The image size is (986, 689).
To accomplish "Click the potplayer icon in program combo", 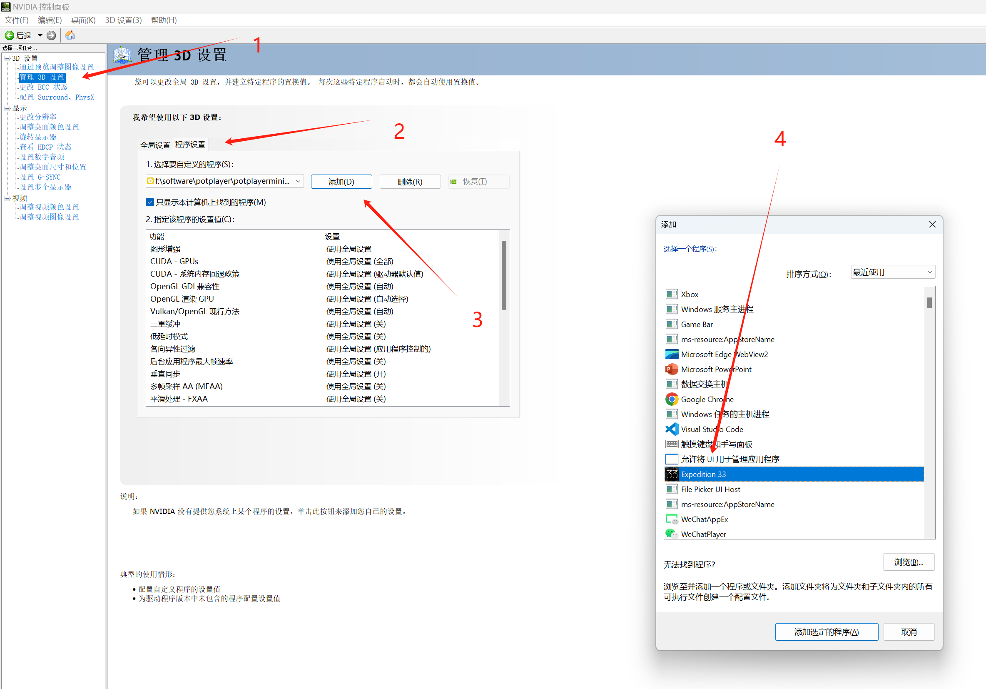I will coord(150,181).
